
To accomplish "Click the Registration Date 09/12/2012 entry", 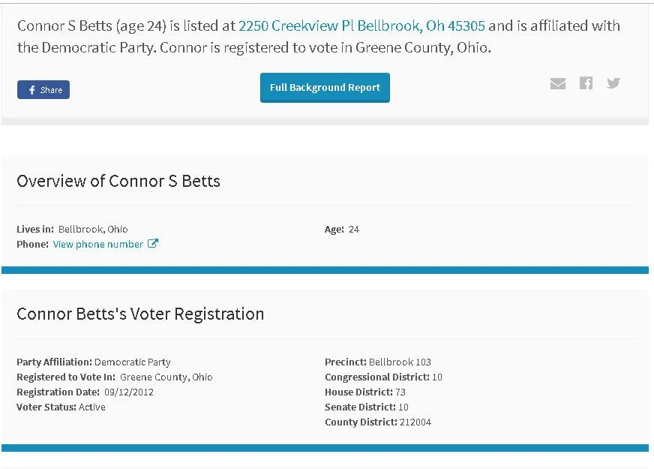I will click(x=85, y=392).
